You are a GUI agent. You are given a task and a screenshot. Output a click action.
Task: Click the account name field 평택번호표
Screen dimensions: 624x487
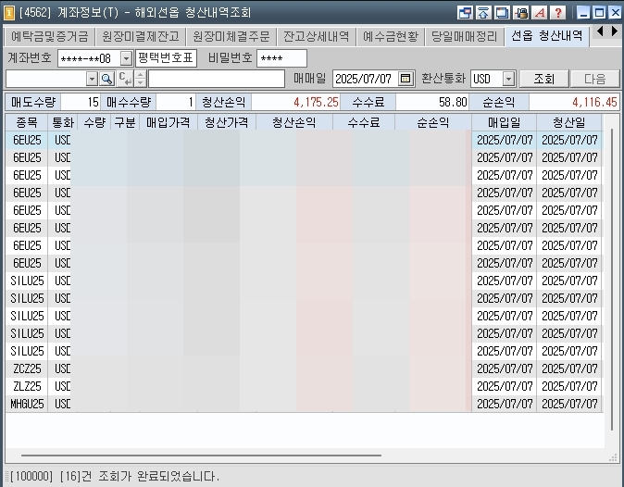[166, 59]
